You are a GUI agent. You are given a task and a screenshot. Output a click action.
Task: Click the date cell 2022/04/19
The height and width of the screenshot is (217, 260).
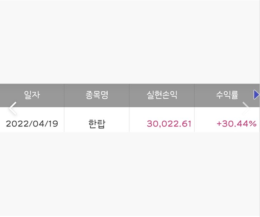coord(32,124)
